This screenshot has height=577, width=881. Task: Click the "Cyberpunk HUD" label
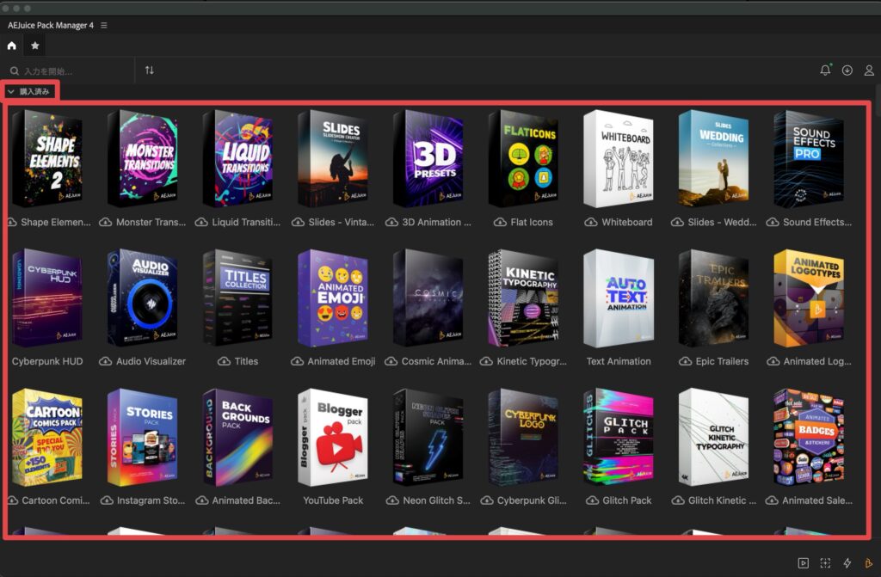point(47,361)
